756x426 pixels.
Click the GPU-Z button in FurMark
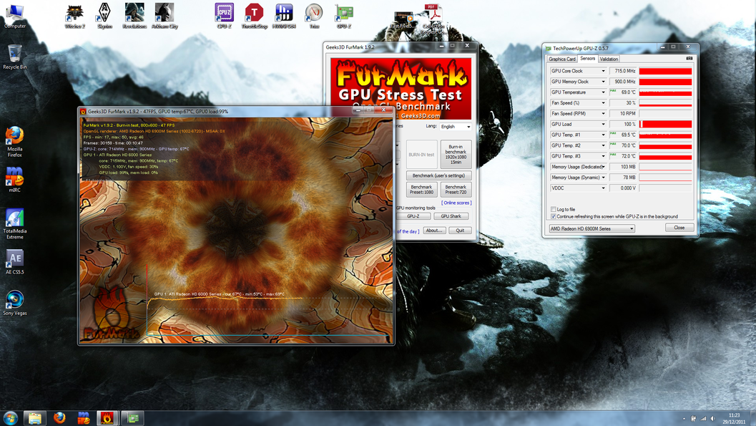pyautogui.click(x=413, y=216)
